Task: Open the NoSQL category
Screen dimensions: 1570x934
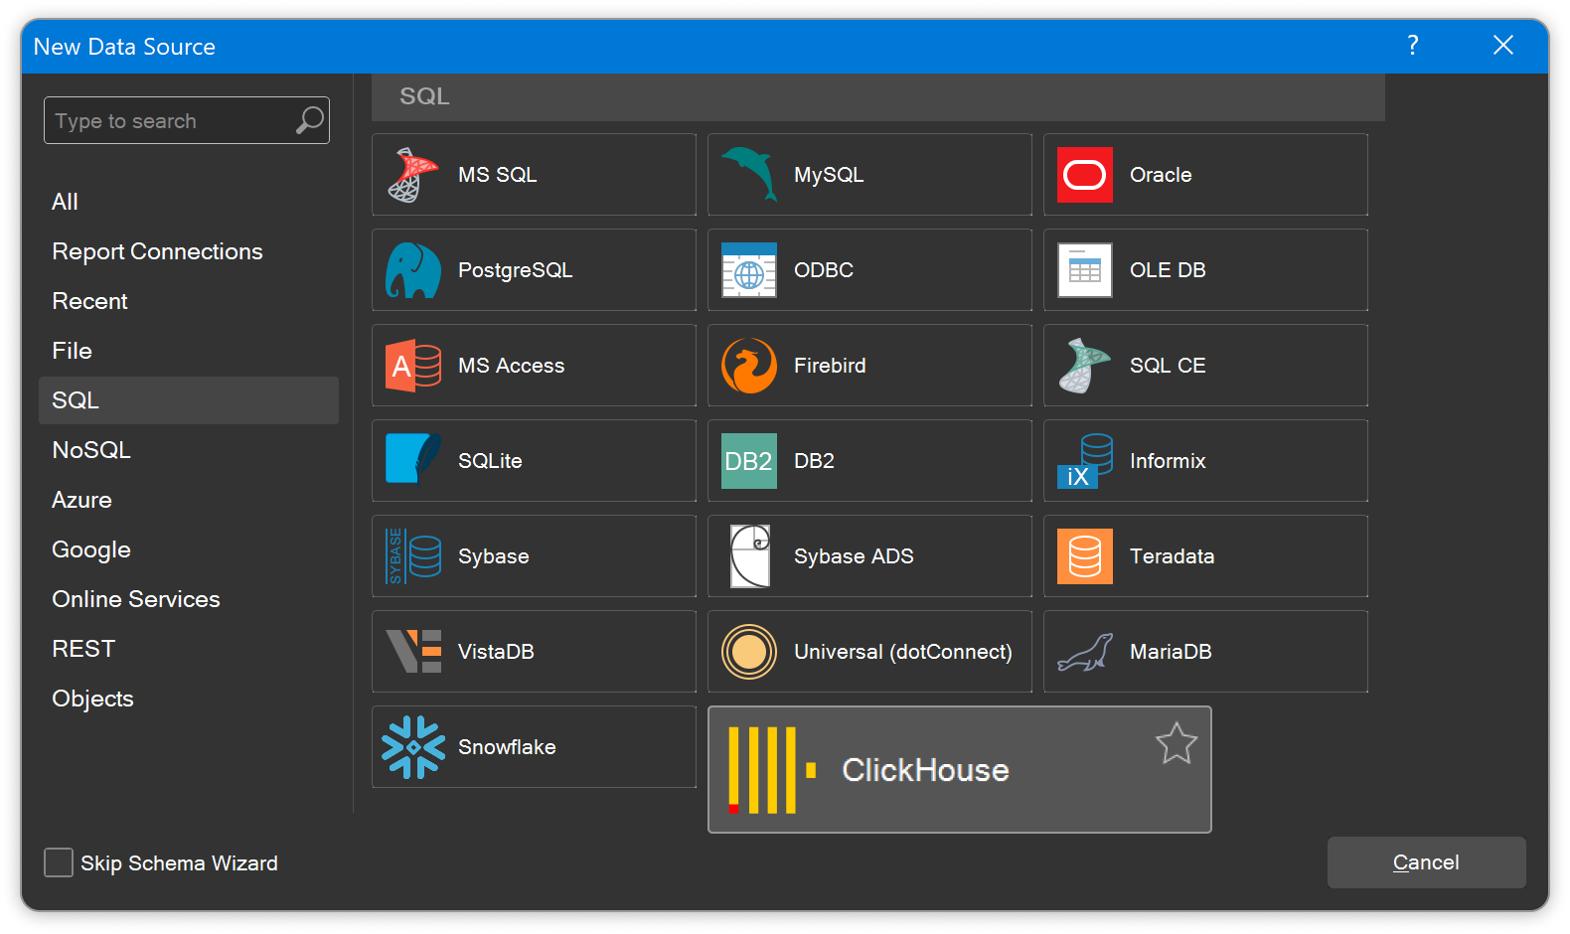Action: tap(91, 450)
